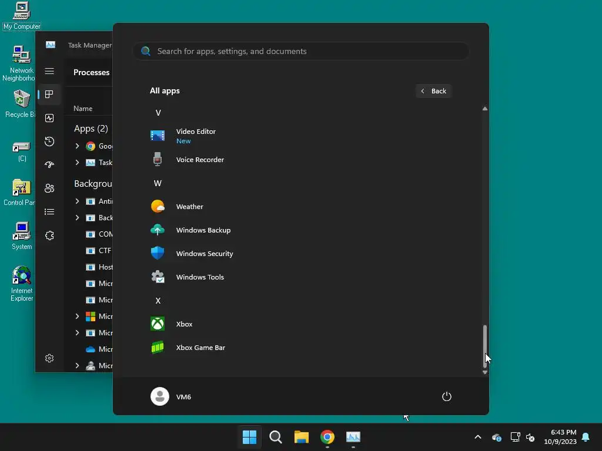
Task: Expand the Antimalware background process row
Action: 77,201
